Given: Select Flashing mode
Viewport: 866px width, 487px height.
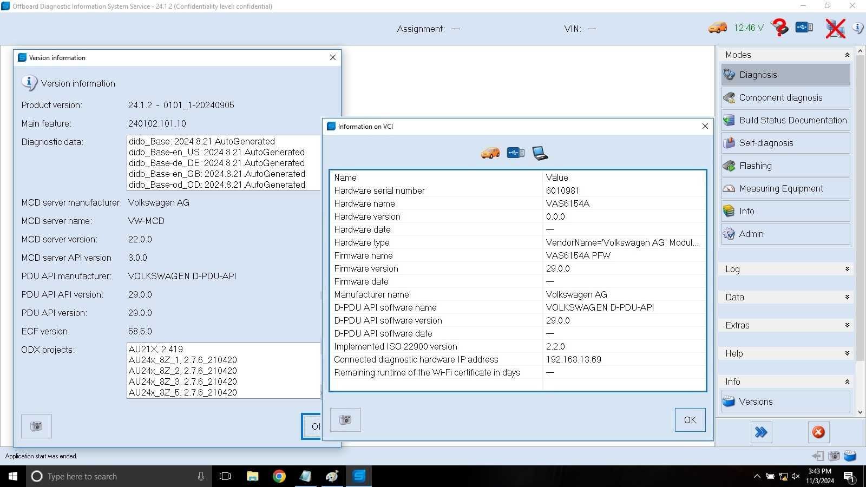Looking at the screenshot, I should pos(785,166).
